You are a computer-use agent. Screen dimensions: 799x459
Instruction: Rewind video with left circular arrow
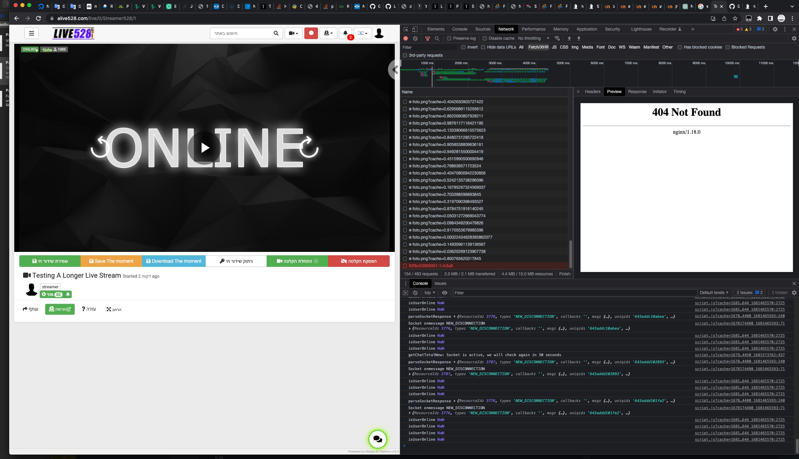[x=100, y=147]
